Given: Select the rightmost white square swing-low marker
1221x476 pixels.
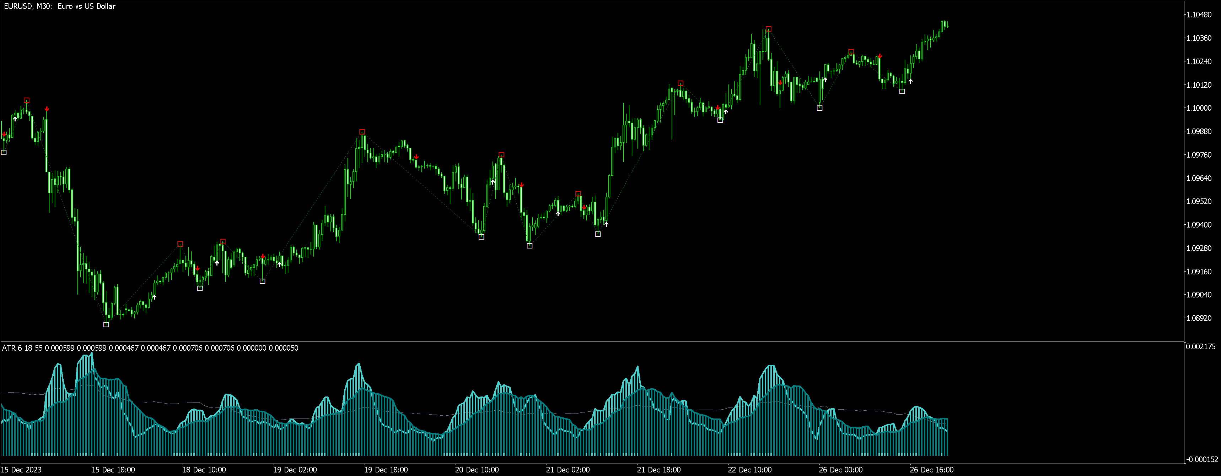Looking at the screenshot, I should point(902,92).
